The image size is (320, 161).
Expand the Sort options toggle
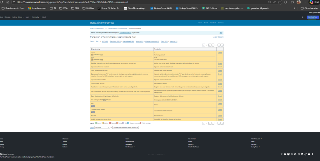click(x=97, y=41)
